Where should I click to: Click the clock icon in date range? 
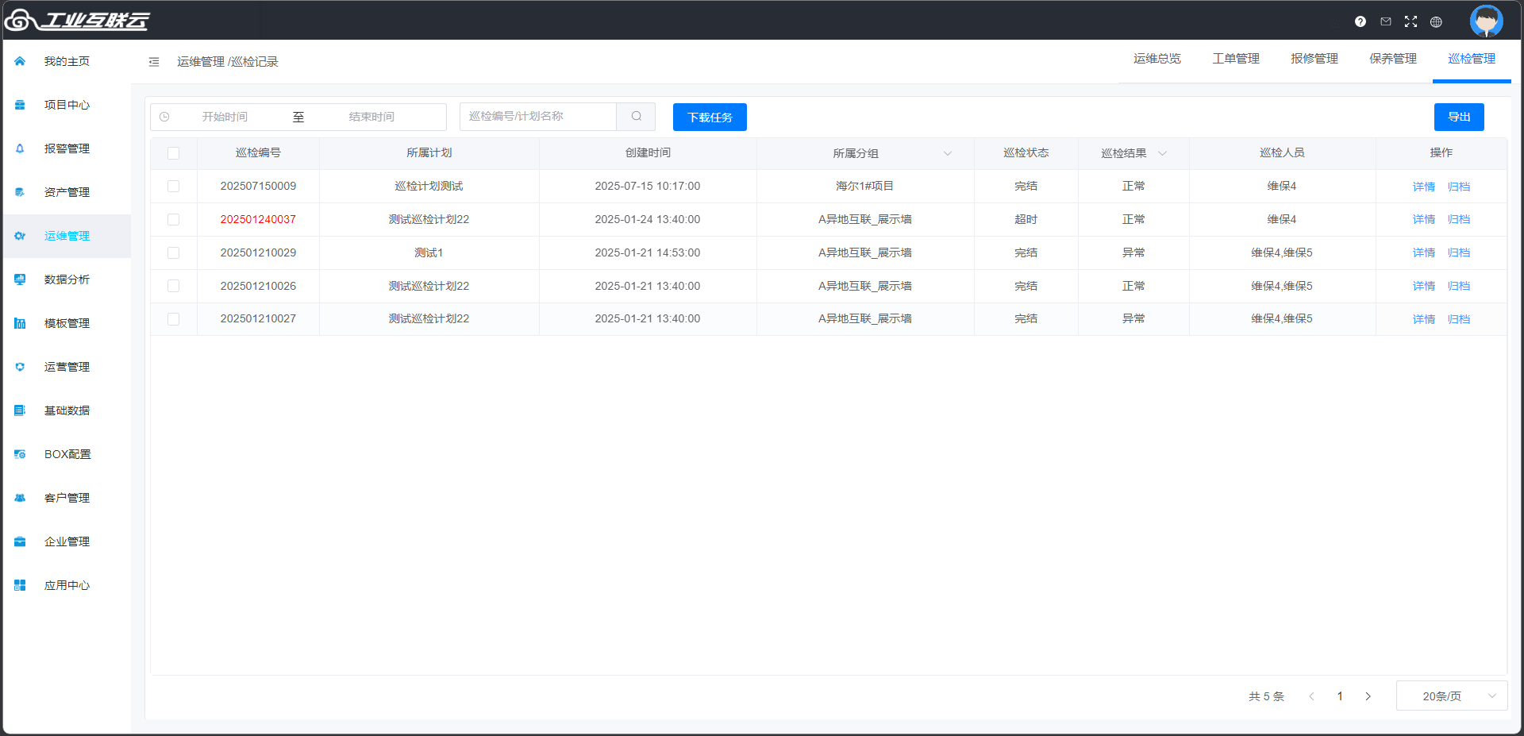coord(164,117)
